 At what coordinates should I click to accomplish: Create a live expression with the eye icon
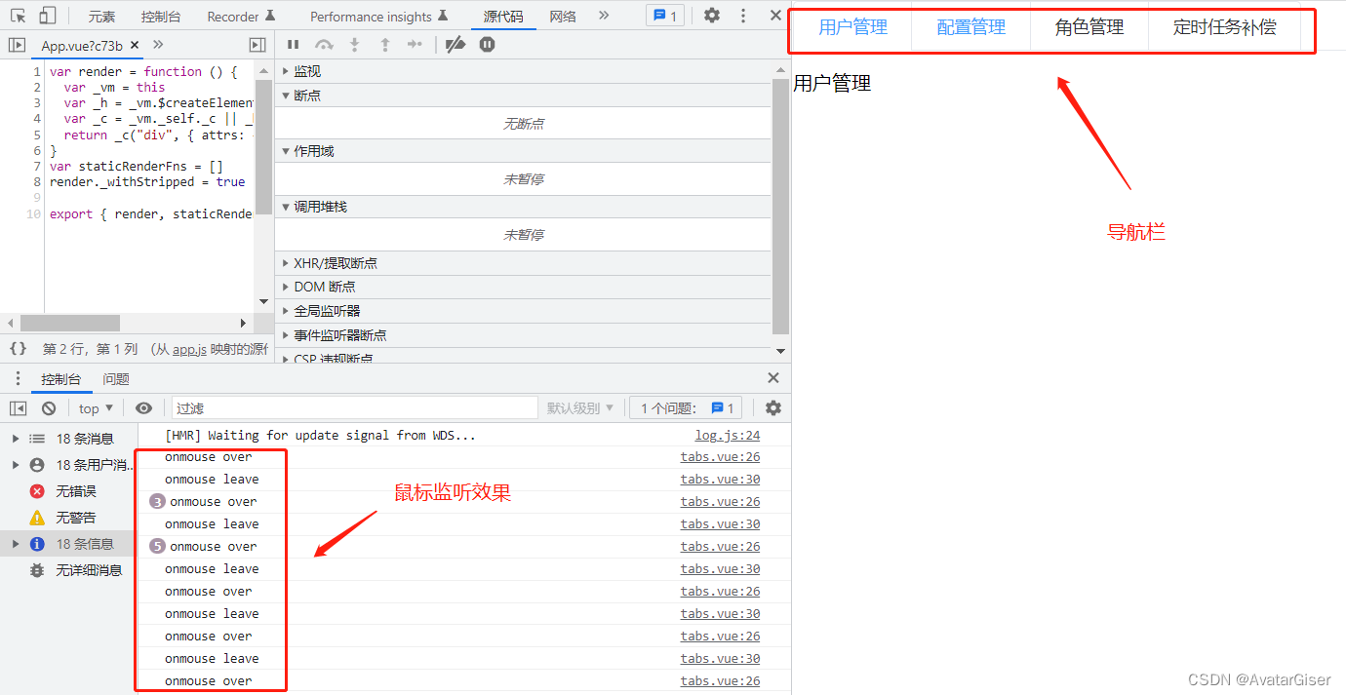click(143, 407)
